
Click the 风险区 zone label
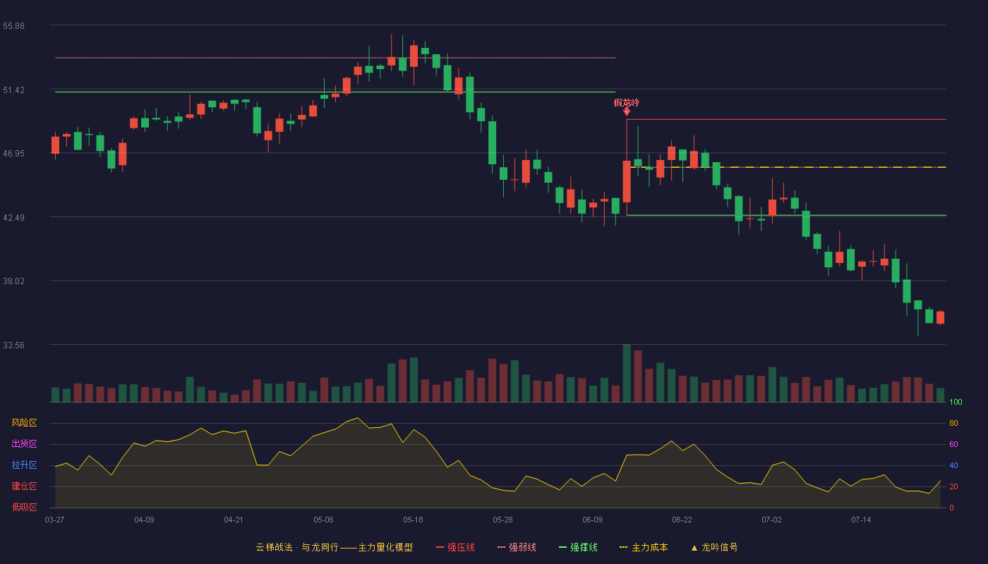pyautogui.click(x=24, y=423)
